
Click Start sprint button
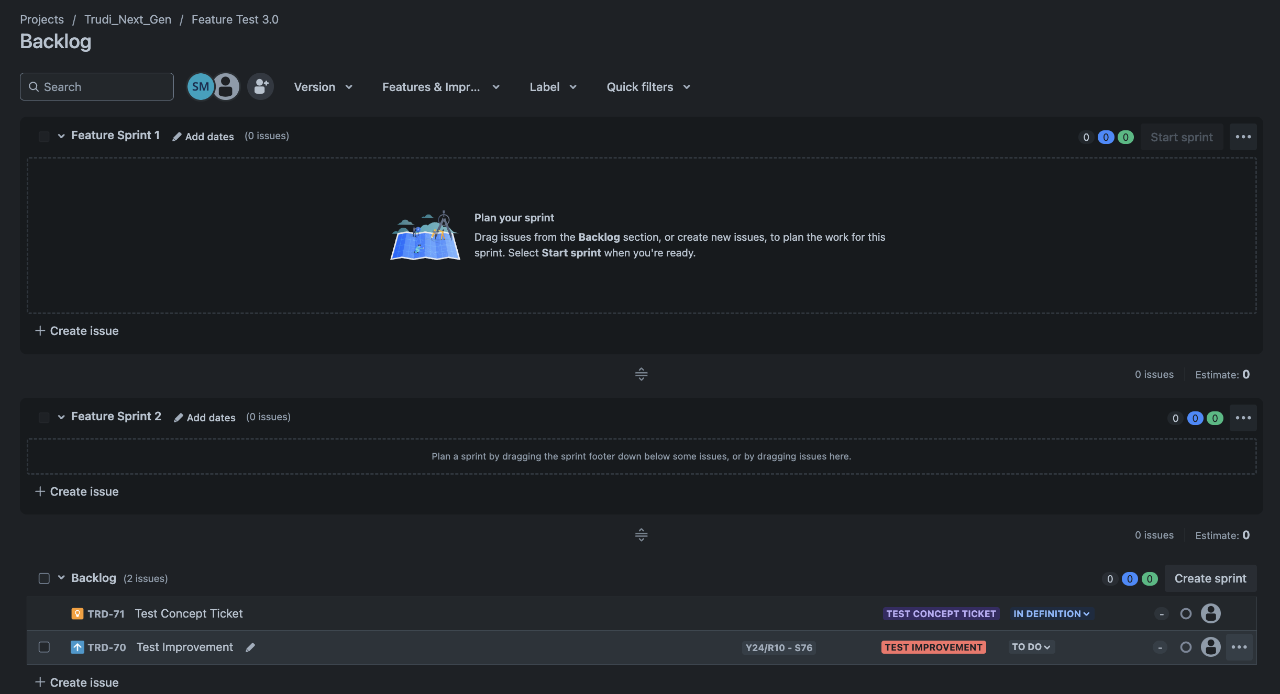(x=1182, y=137)
